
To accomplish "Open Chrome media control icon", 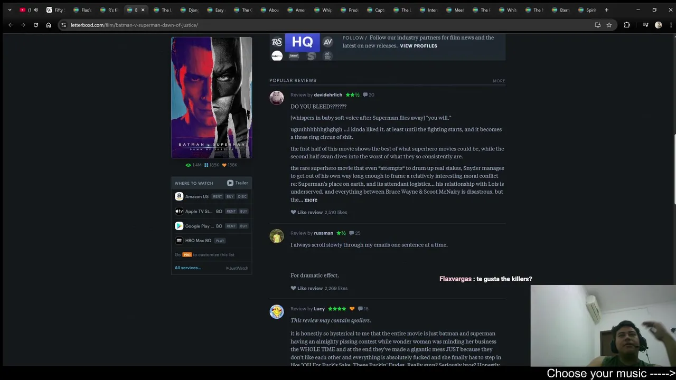I will click(645, 25).
